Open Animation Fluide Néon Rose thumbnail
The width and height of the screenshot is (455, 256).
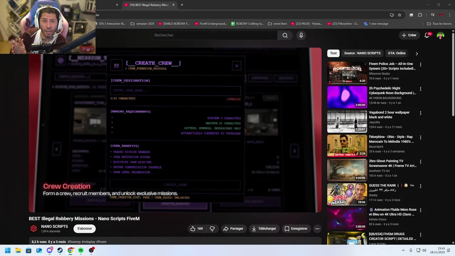point(347,219)
